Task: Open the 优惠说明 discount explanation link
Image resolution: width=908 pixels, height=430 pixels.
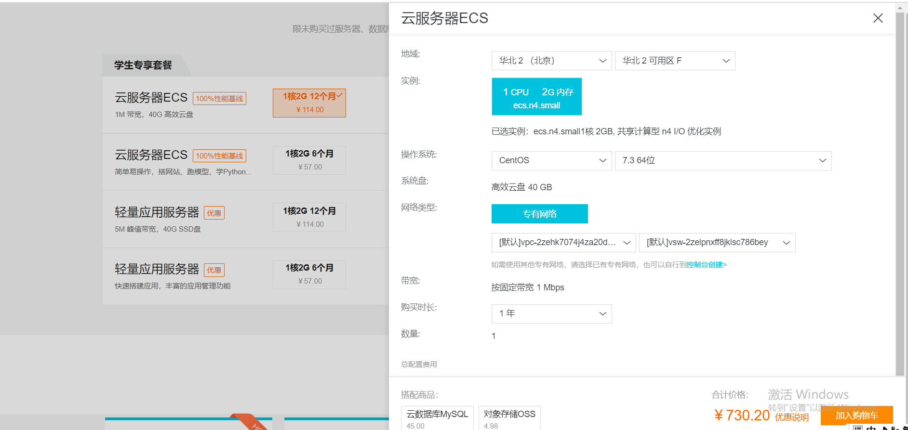Action: [x=792, y=417]
